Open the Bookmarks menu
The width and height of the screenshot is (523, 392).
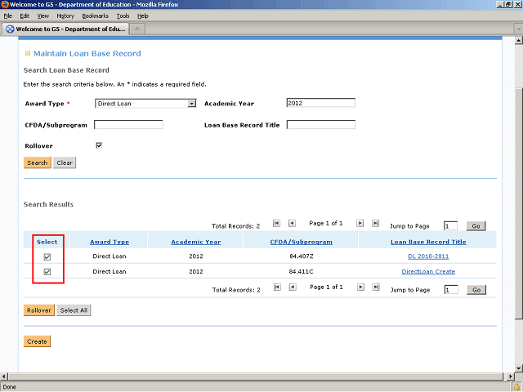[x=96, y=16]
